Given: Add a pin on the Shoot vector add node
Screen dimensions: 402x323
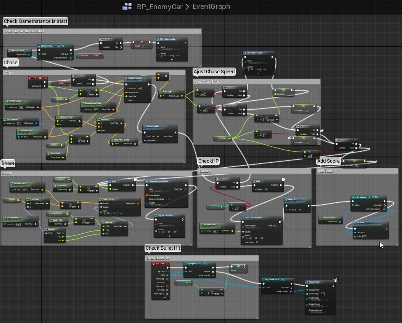Looking at the screenshot, I should click(x=78, y=207).
